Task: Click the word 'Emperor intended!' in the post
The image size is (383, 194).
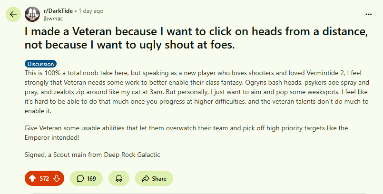Action: tap(51, 138)
